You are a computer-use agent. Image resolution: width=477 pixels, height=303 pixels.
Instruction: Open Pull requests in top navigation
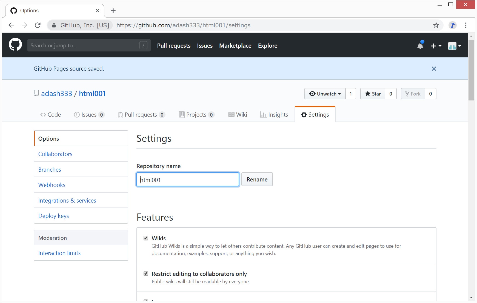point(174,46)
